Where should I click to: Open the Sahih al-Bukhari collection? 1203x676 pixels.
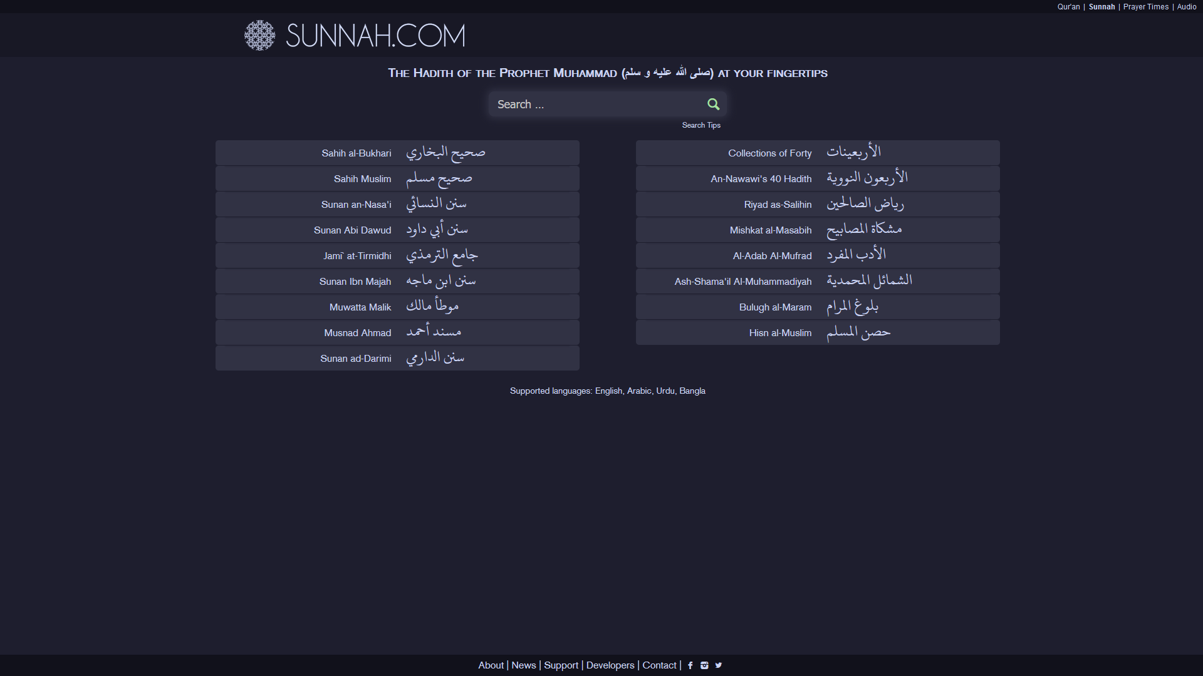(x=356, y=153)
